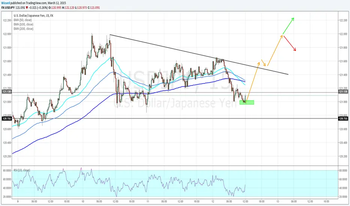Click 121.600 on the right price scale

point(343,61)
